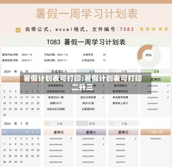The height and width of the screenshot is (167, 172).
Task: Click the 跳绳100下 task
Action: 56,103
